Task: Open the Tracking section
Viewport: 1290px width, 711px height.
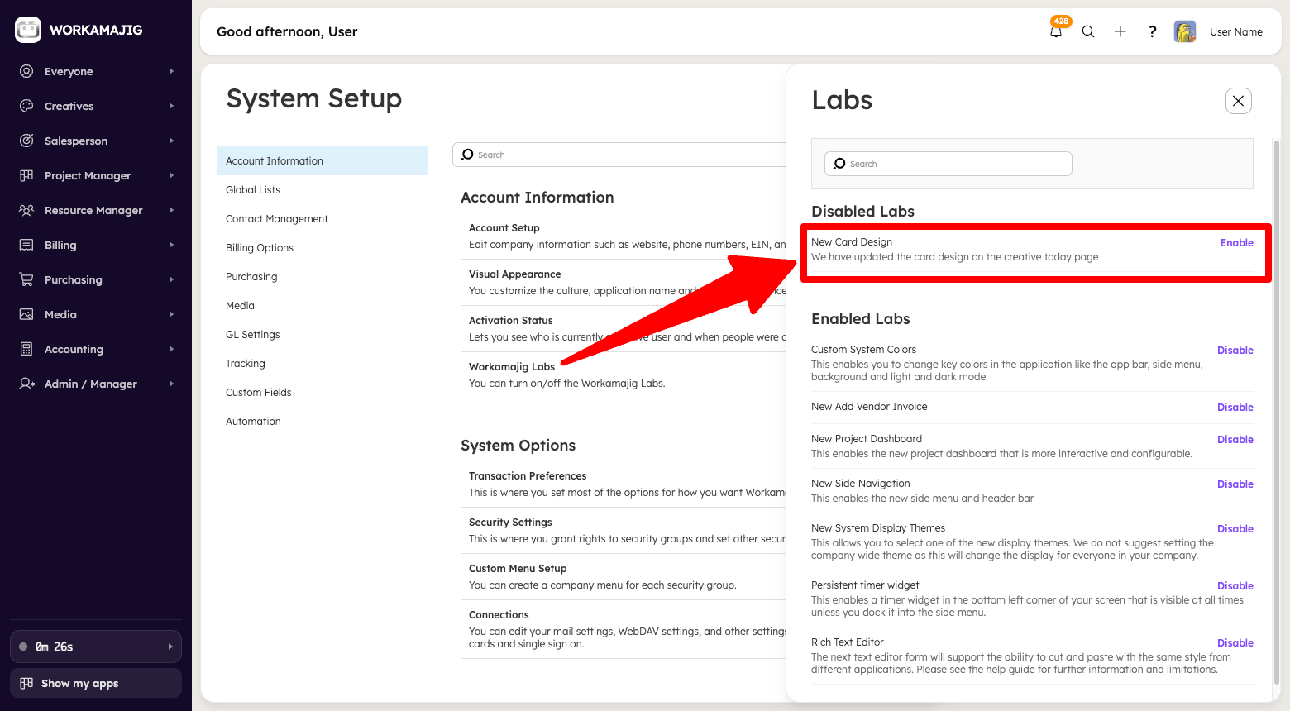Action: coord(246,363)
